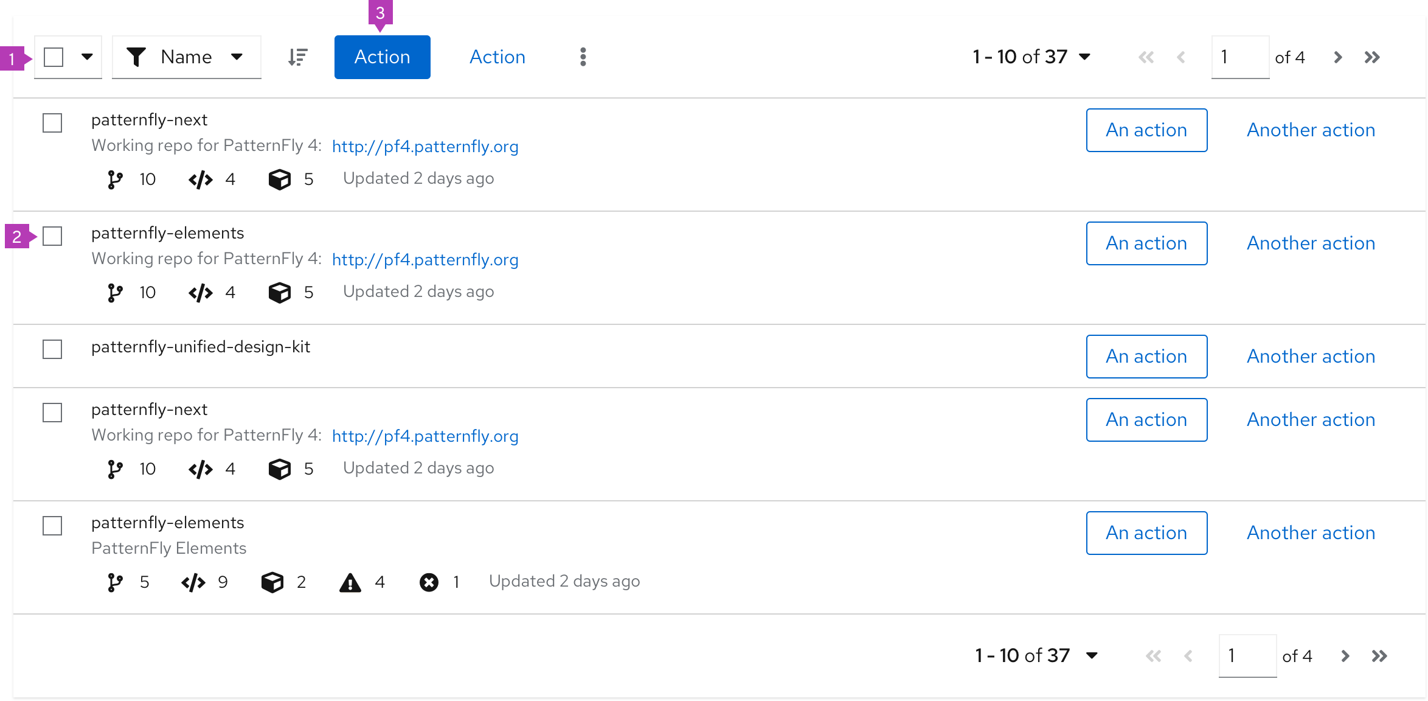Open http://pf4.patternfly.org link on patternfly-elements
Viewport: 1428px width, 701px height.
425,259
